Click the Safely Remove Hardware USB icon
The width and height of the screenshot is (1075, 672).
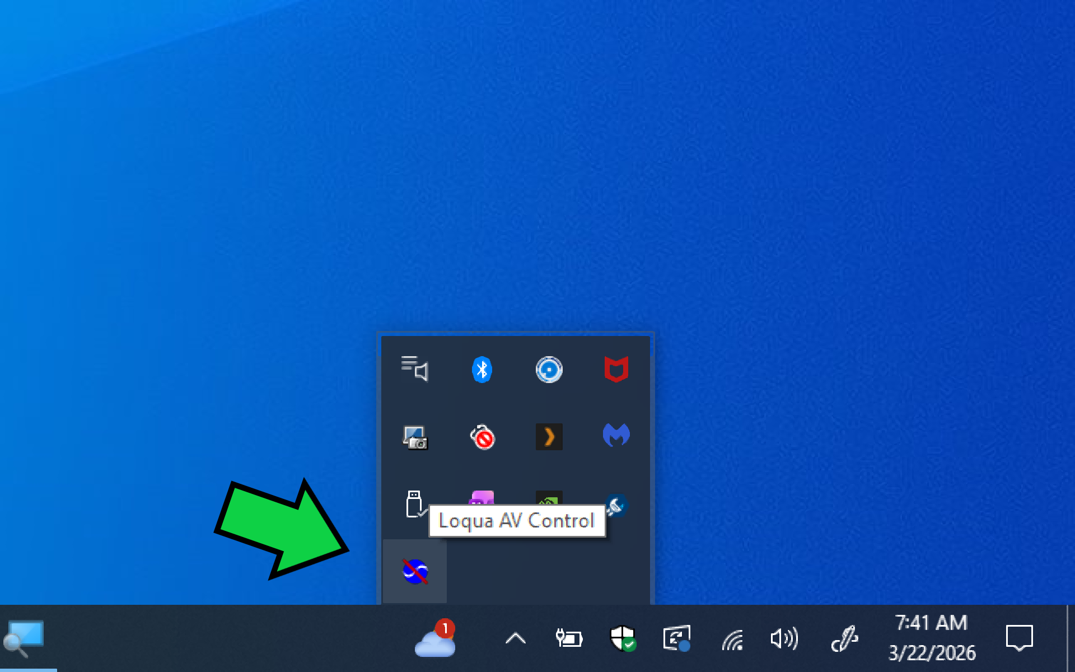[x=414, y=504]
